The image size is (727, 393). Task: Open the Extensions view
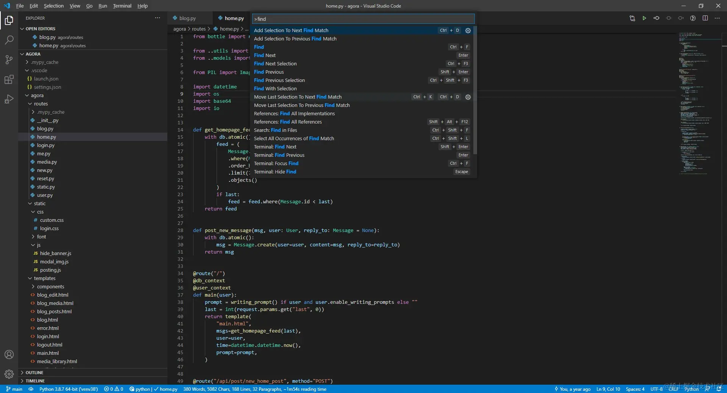pyautogui.click(x=9, y=79)
